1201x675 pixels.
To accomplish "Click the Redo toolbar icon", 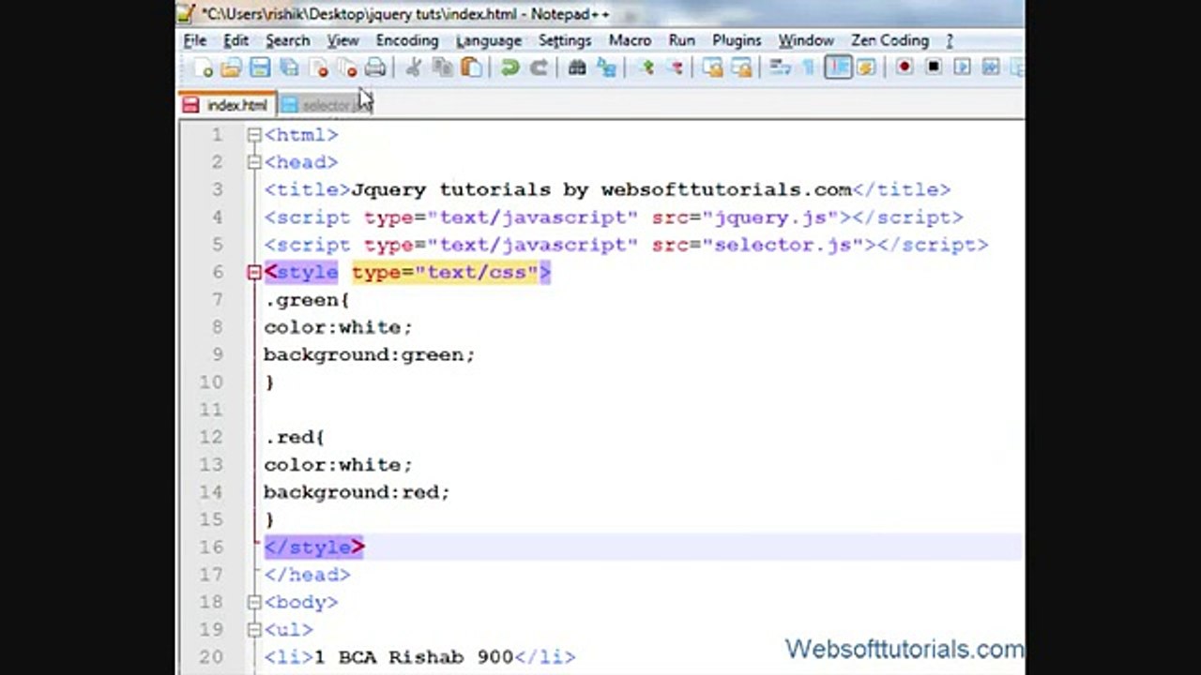I will 539,67.
